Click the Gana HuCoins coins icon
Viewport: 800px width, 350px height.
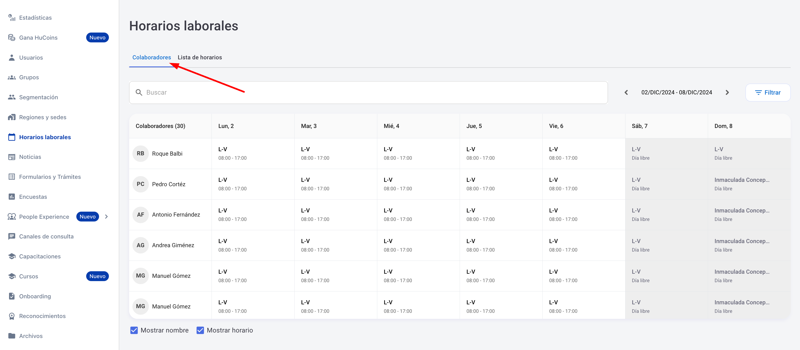coord(12,37)
